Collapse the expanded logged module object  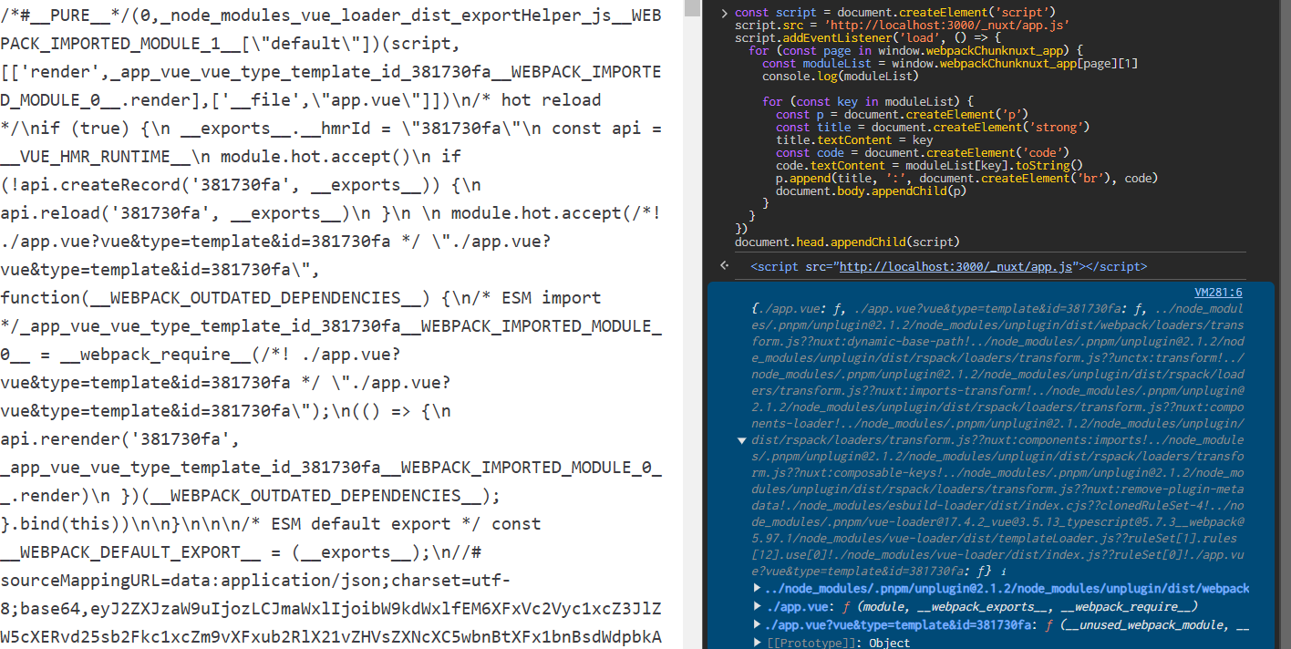coord(742,440)
